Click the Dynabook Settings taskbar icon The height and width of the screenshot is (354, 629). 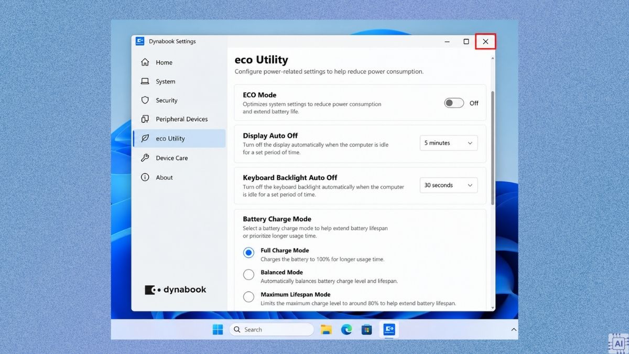pos(389,329)
